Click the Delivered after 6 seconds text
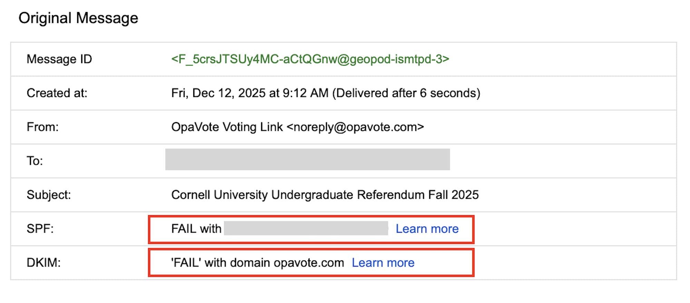The image size is (690, 303). 406,93
